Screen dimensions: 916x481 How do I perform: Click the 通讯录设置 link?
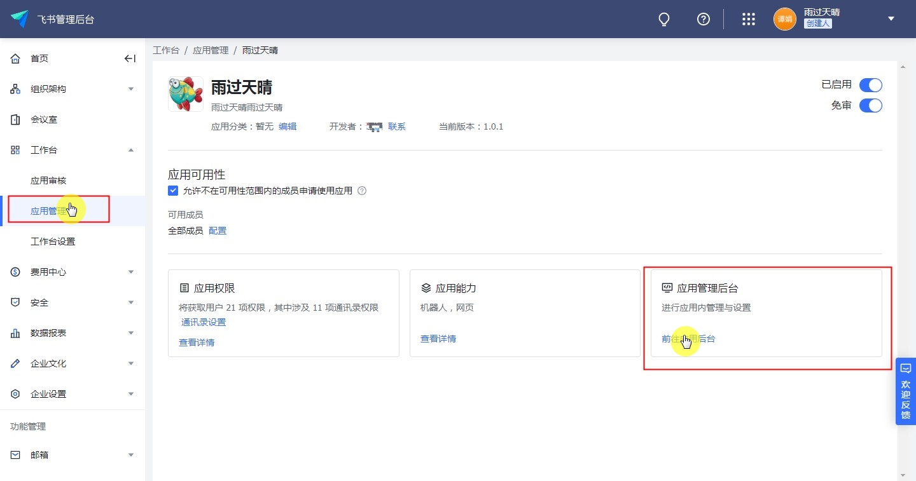click(204, 322)
